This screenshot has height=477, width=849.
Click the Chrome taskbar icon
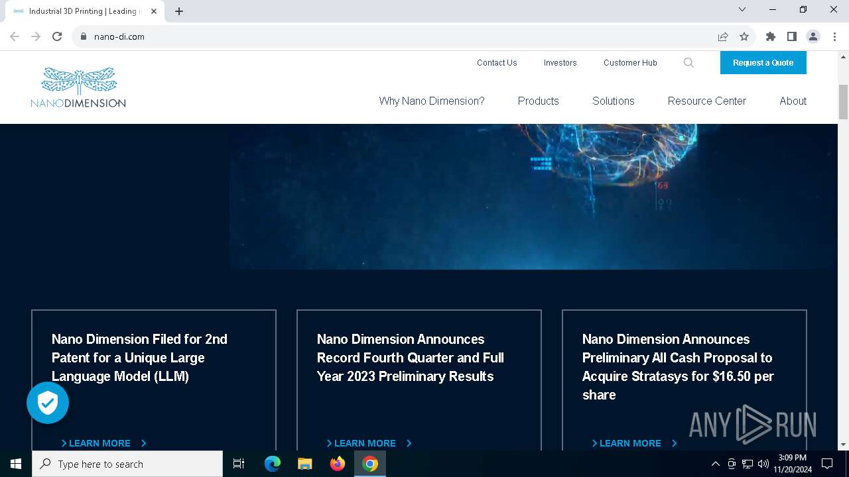[370, 464]
